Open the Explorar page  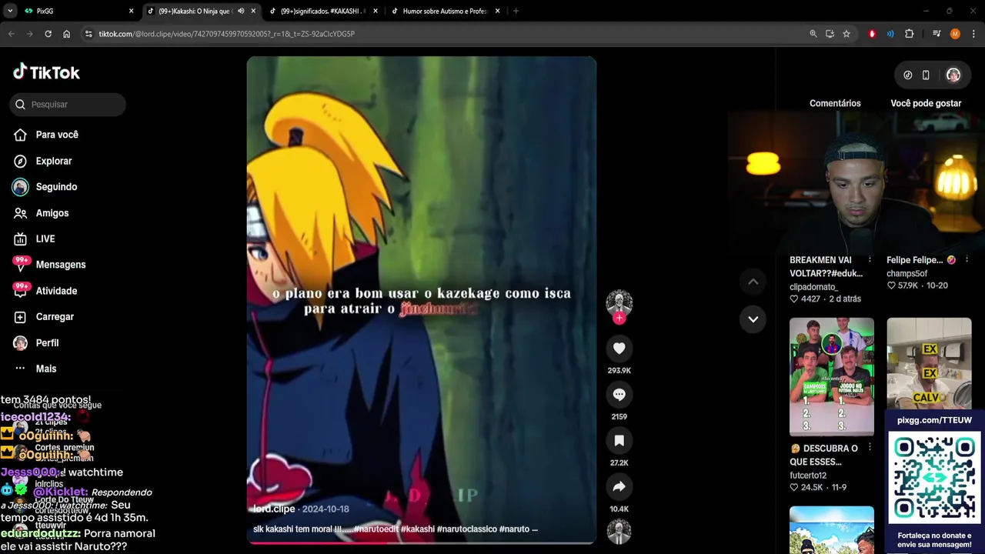tap(54, 161)
